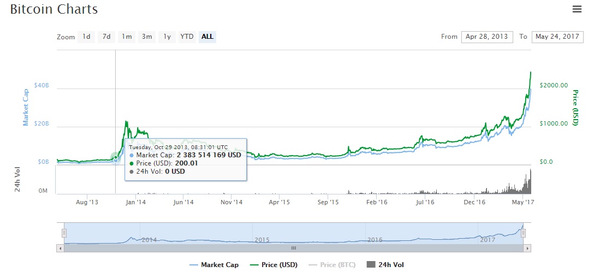Grab the left navigator range handle
The height and width of the screenshot is (272, 606).
point(64,233)
